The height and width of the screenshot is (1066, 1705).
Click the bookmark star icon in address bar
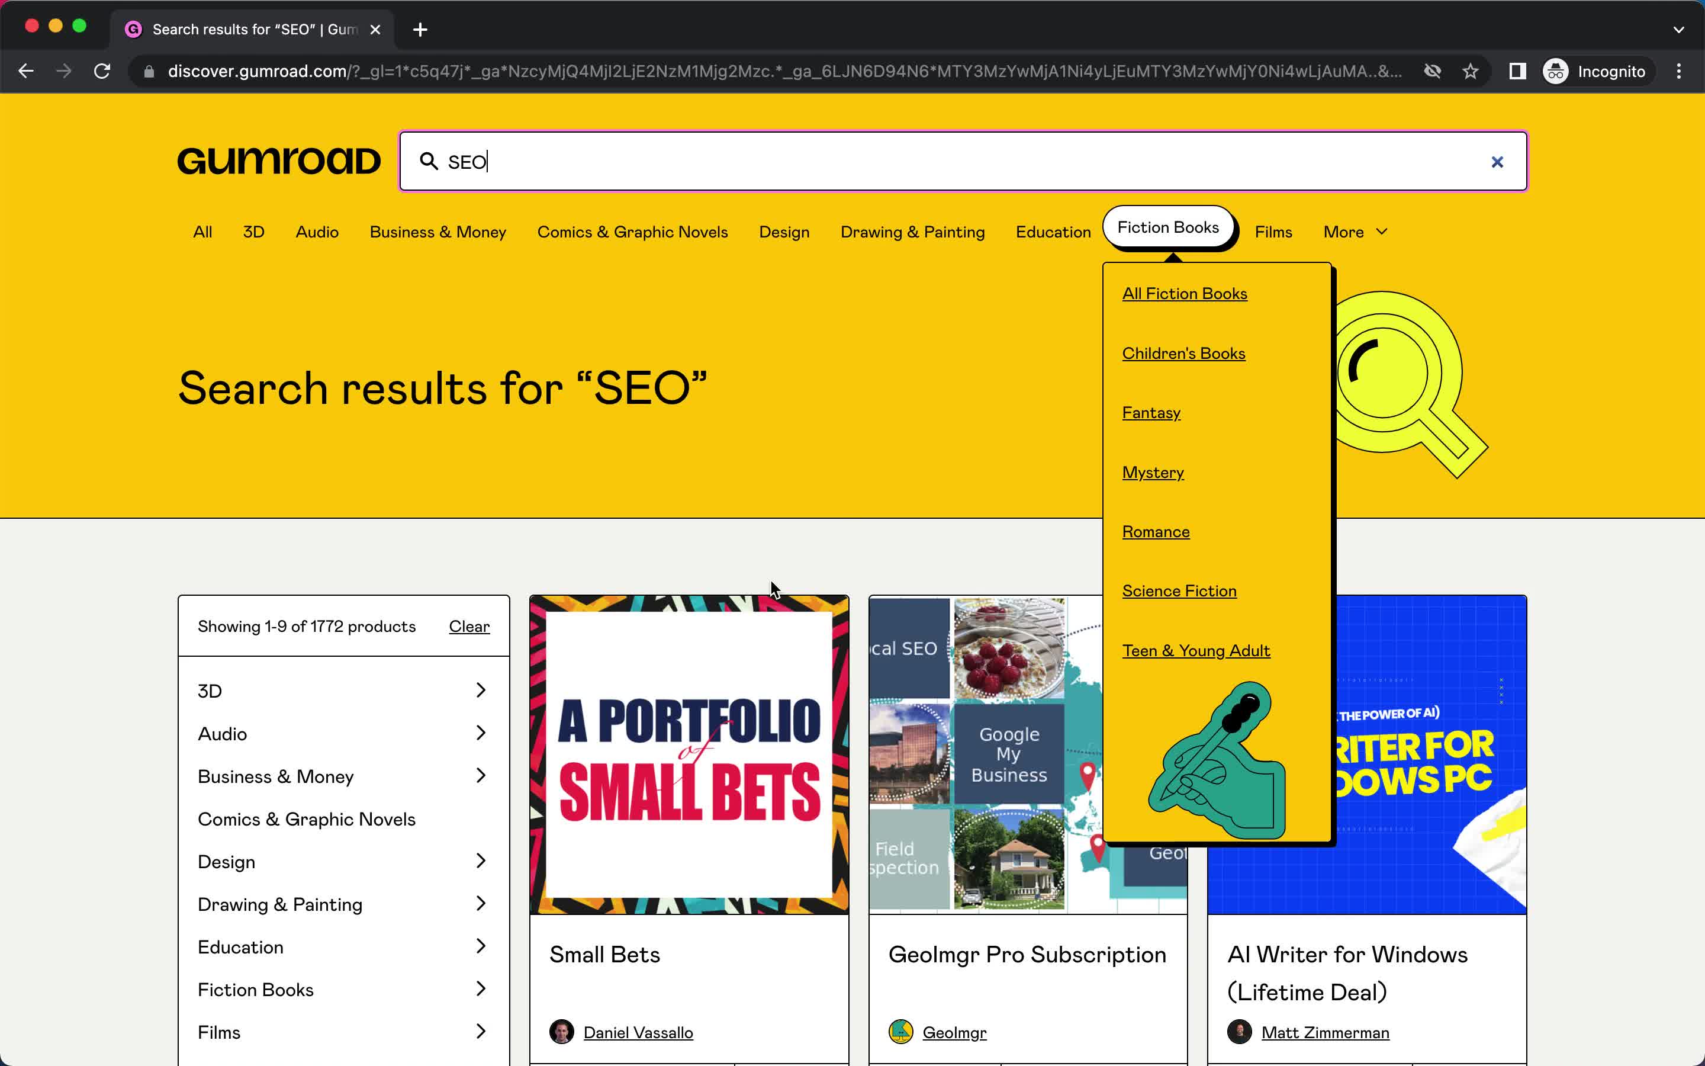(x=1471, y=71)
